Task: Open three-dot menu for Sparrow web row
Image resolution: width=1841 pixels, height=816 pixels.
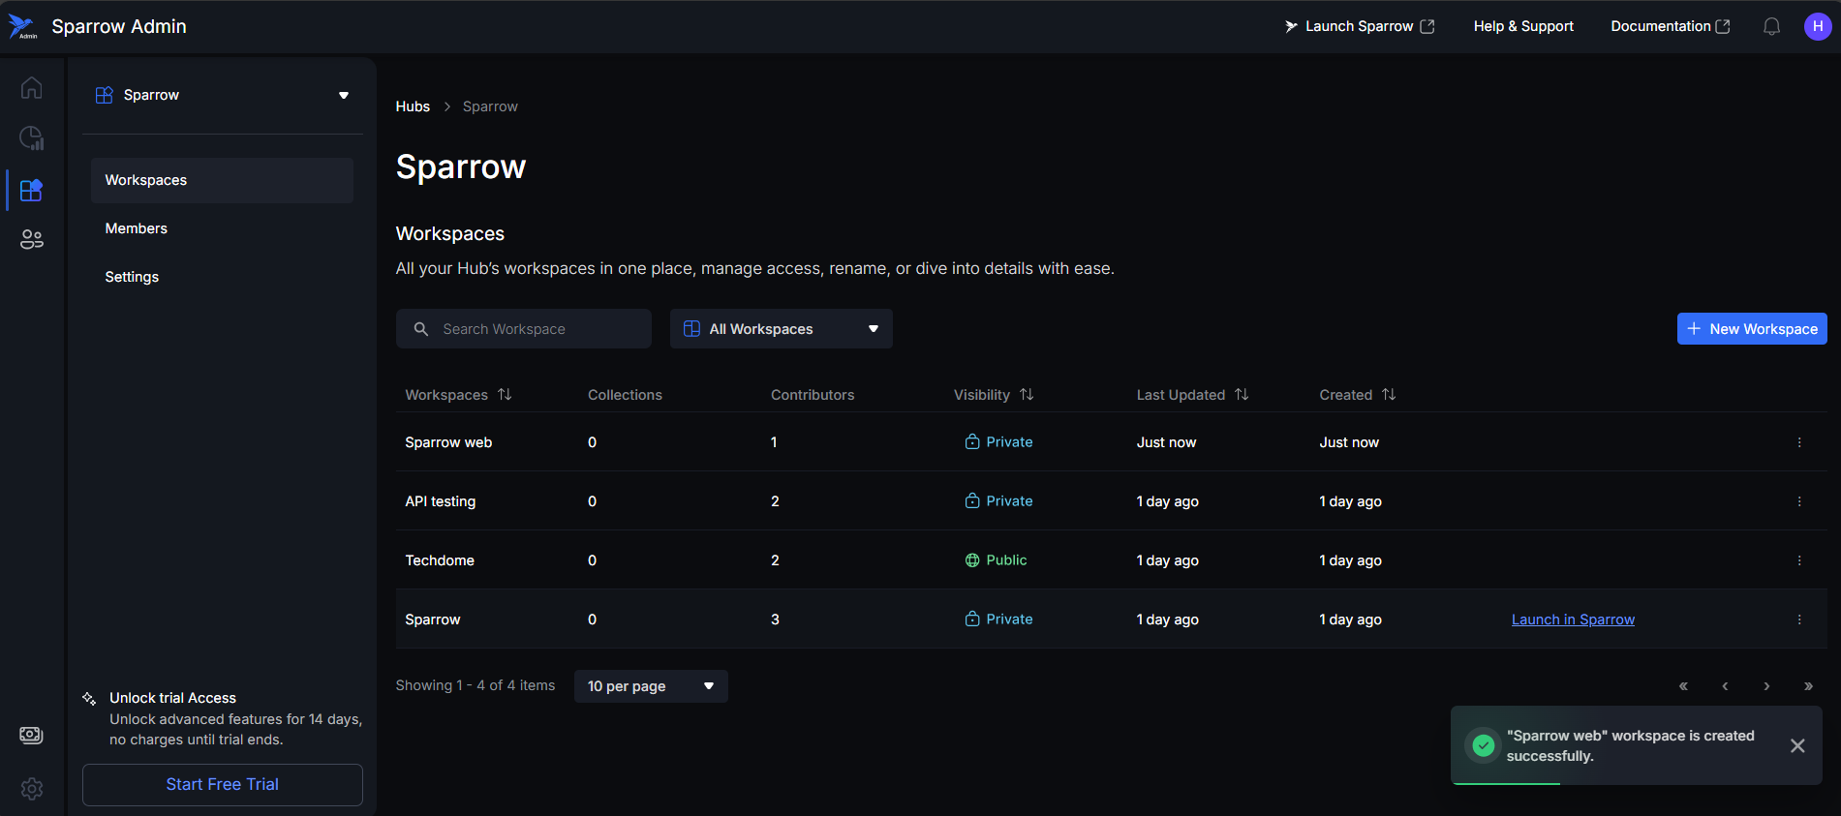Action: [x=1799, y=442]
